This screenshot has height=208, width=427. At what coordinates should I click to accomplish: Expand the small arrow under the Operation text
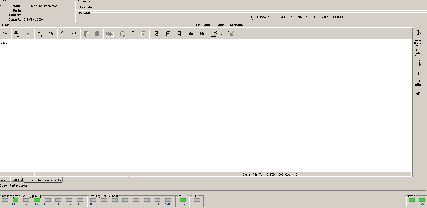pyautogui.click(x=252, y=20)
